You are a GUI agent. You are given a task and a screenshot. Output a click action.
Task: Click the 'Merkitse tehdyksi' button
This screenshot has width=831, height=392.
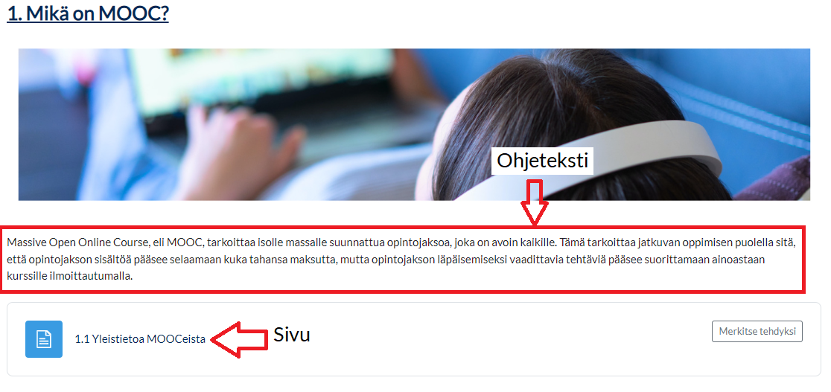click(757, 331)
